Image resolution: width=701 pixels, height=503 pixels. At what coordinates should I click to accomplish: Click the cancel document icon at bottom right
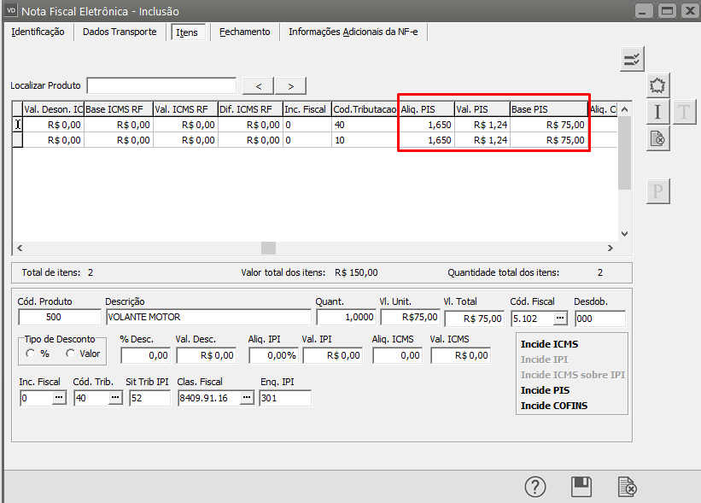628,487
